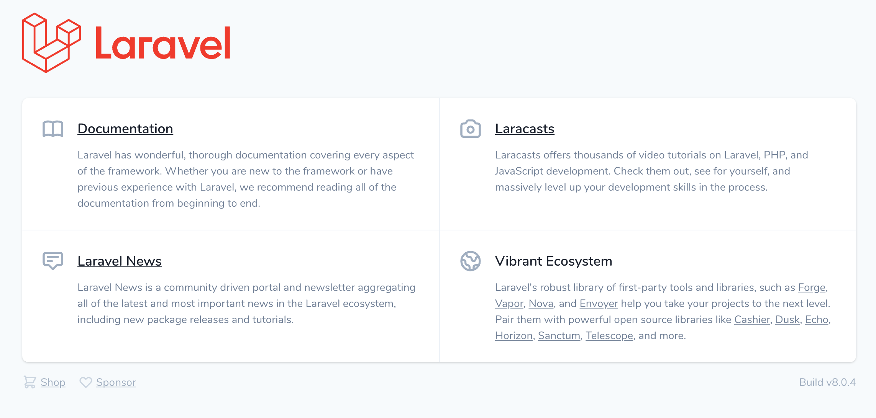The width and height of the screenshot is (876, 418).
Task: Open the Forge link
Action: (811, 287)
